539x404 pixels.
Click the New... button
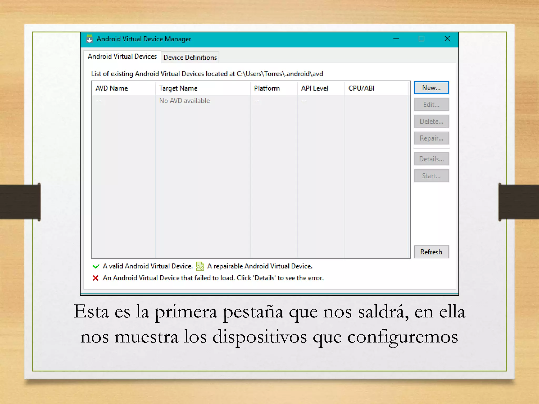click(x=431, y=88)
